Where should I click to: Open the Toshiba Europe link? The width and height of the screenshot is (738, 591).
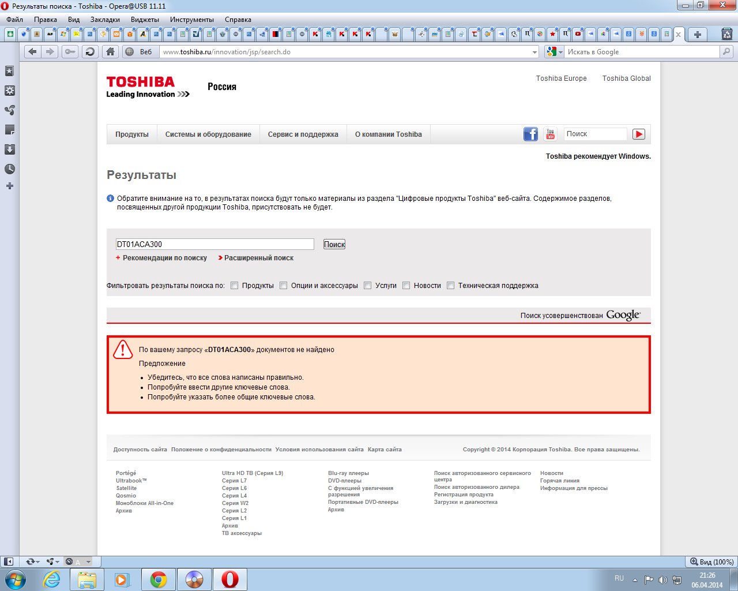point(562,78)
